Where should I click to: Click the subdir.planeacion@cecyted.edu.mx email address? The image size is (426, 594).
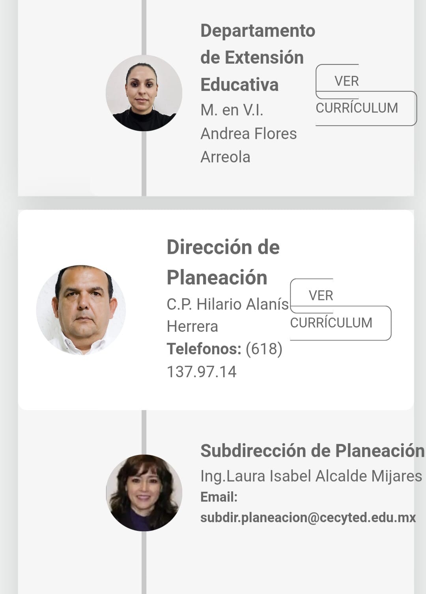point(308,517)
